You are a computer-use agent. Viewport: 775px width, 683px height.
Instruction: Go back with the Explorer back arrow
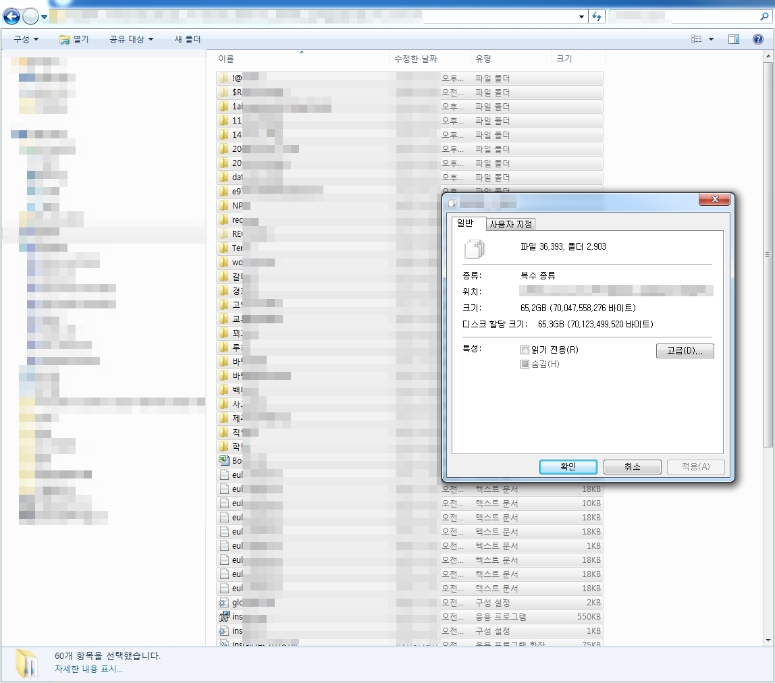click(x=12, y=16)
